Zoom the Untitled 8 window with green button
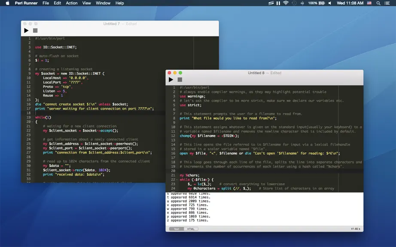Image resolution: width=396 pixels, height=247 pixels. (180, 73)
